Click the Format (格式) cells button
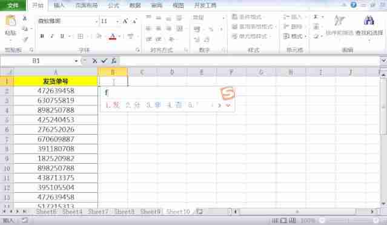This screenshot has width=387, height=225. (294, 36)
